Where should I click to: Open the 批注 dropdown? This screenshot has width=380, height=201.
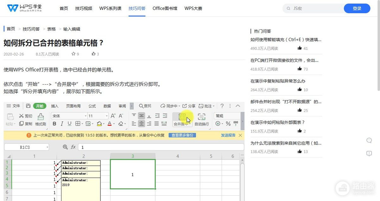point(207,106)
